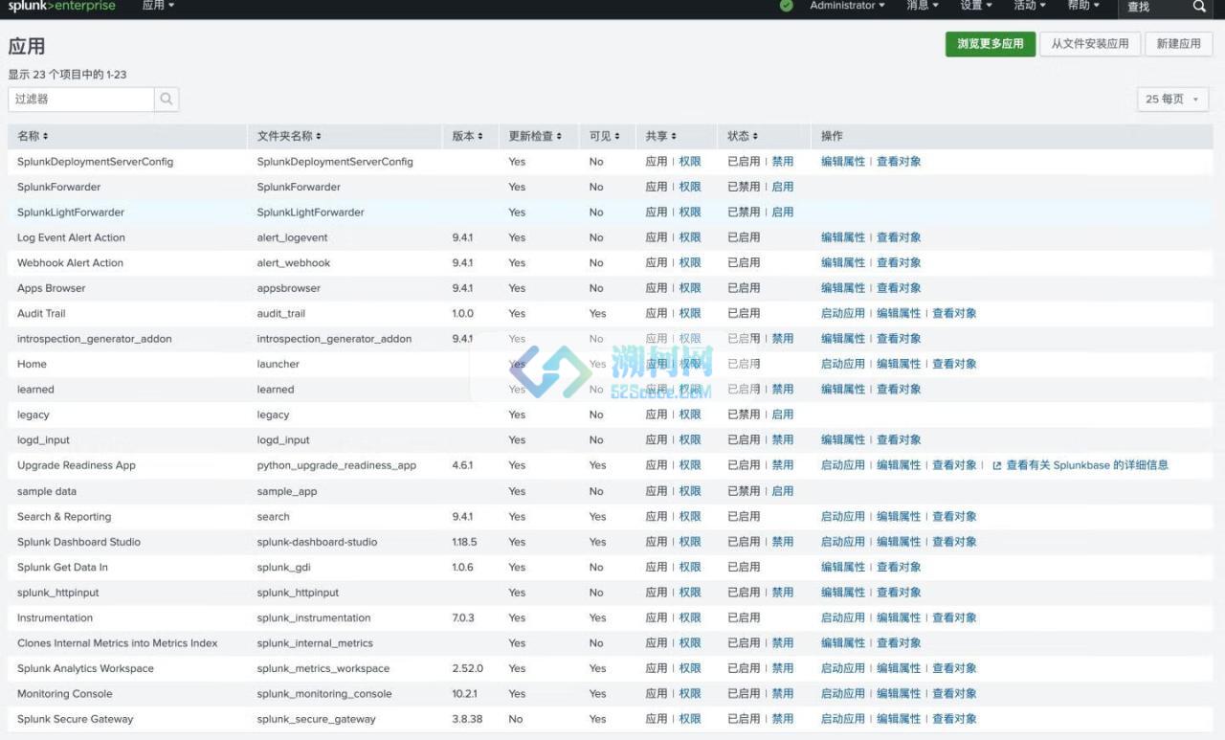Viewport: 1225px width, 740px height.
Task: Click the Splunk enterprise logo
Action: [61, 6]
